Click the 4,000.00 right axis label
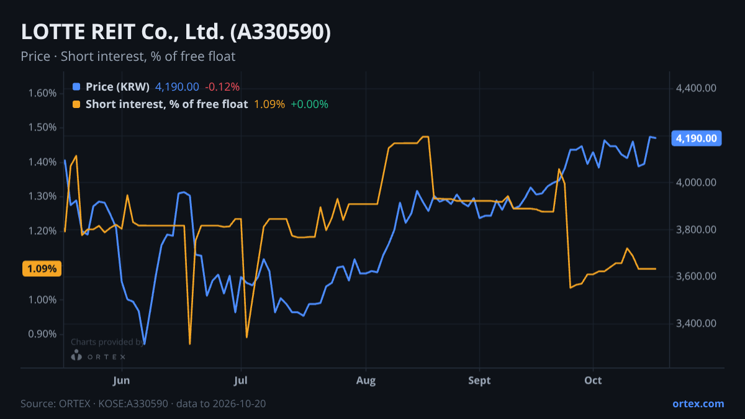The width and height of the screenshot is (745, 419). pyautogui.click(x=697, y=182)
